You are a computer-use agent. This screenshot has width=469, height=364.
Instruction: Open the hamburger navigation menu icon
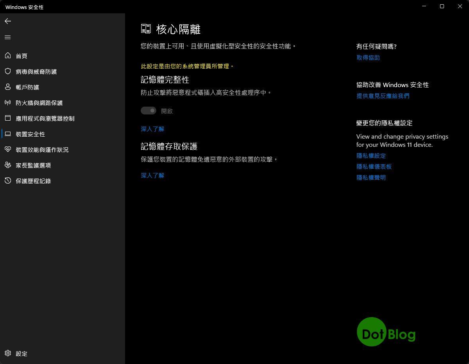click(x=8, y=37)
